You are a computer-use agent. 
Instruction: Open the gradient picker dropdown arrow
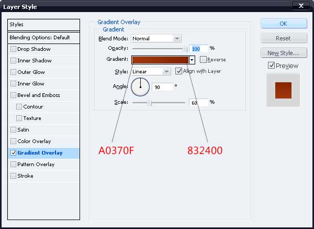(x=192, y=60)
